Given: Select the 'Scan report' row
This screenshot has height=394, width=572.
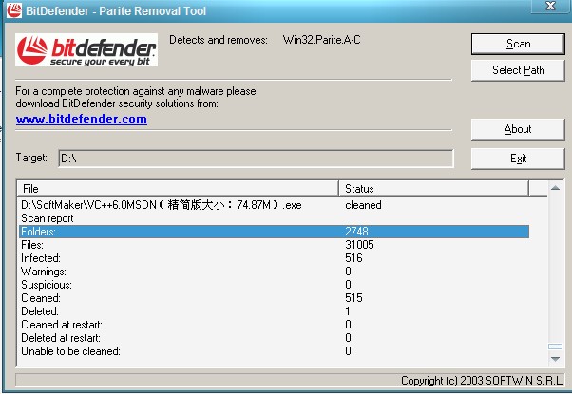Looking at the screenshot, I should [274, 218].
